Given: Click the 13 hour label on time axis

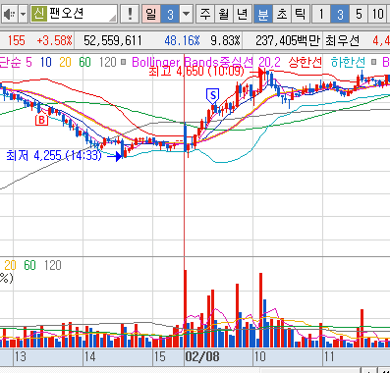Looking at the screenshot, I should 20,356.
